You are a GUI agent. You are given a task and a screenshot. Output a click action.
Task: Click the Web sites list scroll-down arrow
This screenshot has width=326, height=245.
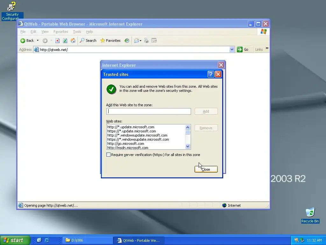pos(188,146)
